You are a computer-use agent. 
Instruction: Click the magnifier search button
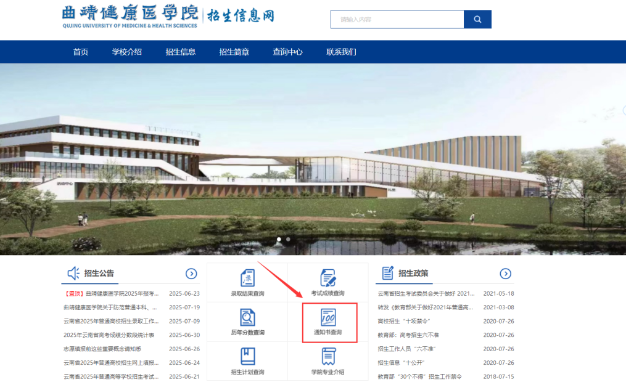point(477,19)
